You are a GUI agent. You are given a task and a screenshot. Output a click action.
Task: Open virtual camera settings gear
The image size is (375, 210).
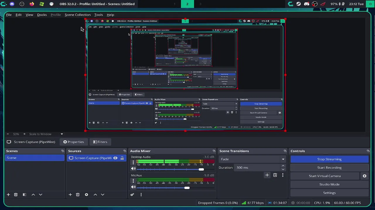[364, 176]
